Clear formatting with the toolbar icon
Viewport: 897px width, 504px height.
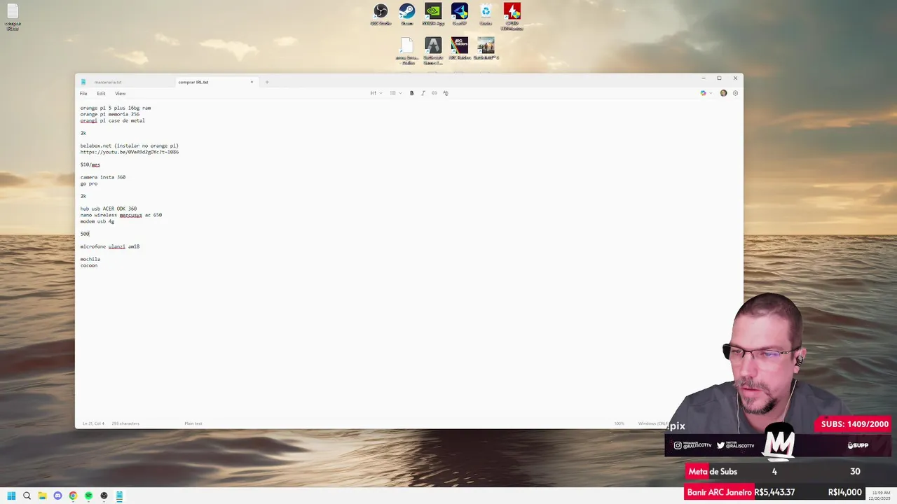445,93
